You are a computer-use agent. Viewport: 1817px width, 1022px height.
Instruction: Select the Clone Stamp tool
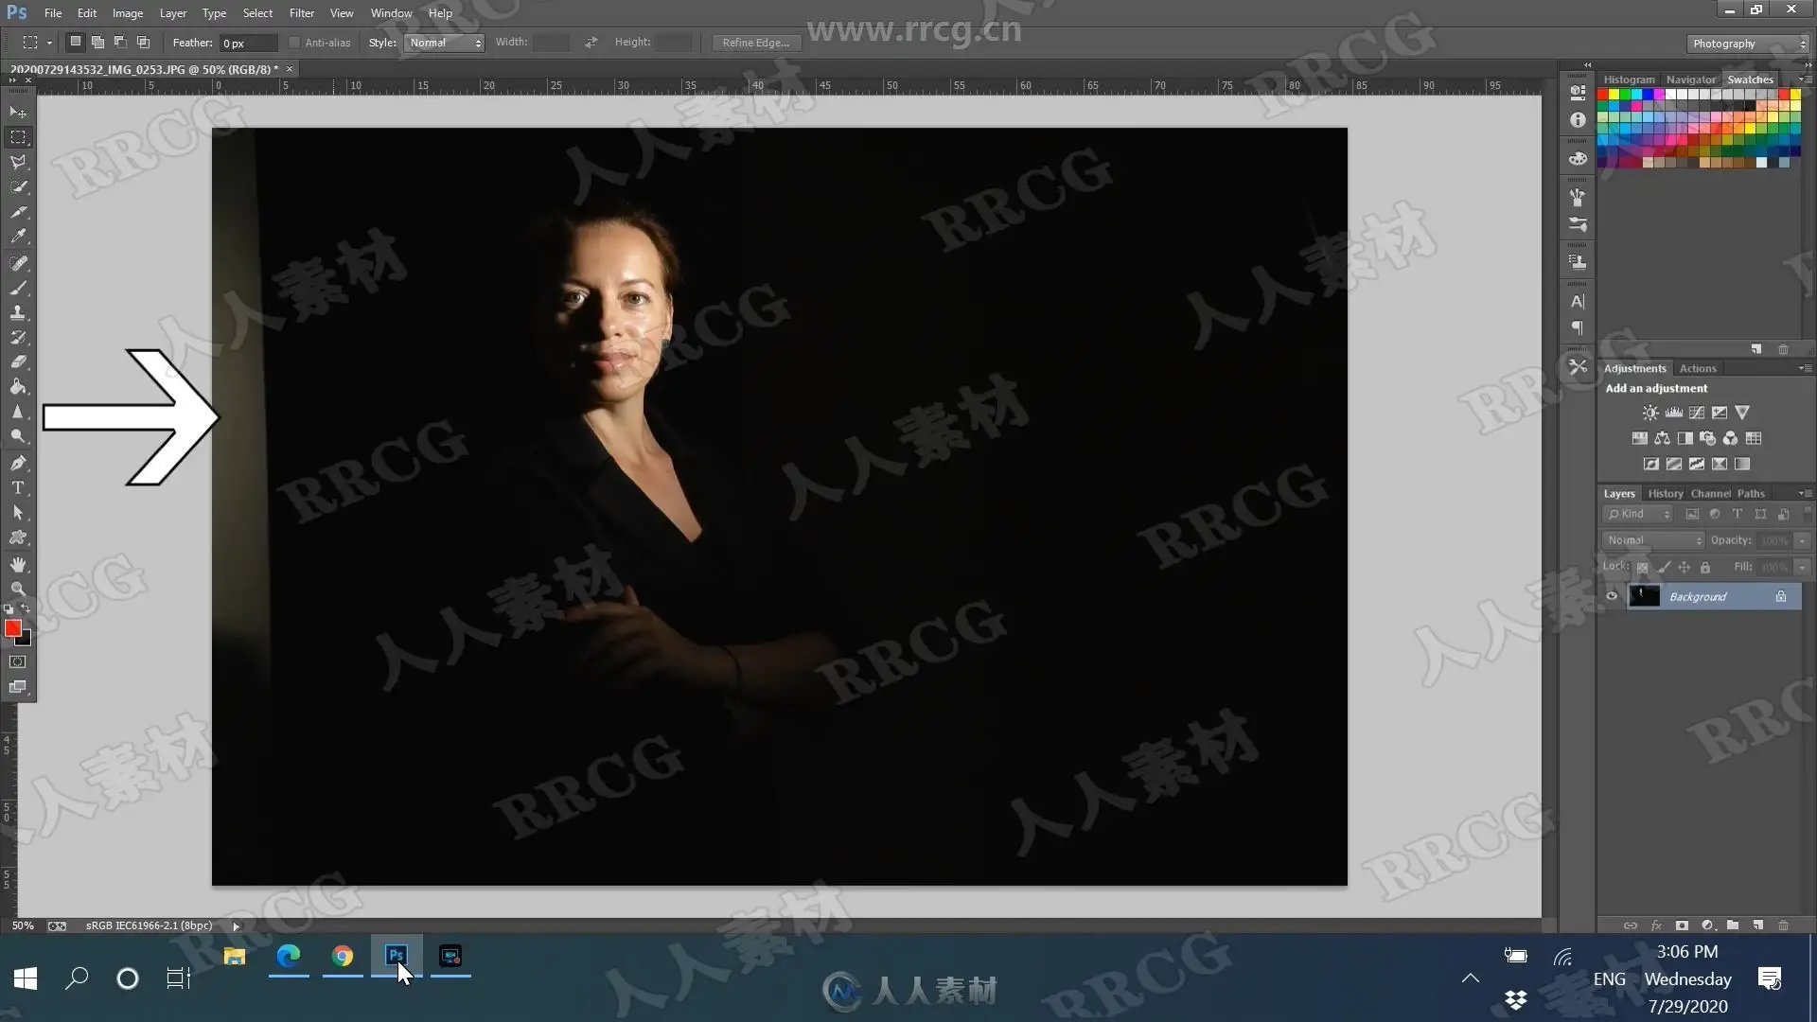(18, 312)
